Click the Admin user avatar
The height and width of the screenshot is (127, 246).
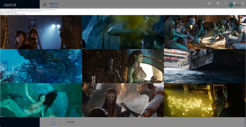click(231, 5)
